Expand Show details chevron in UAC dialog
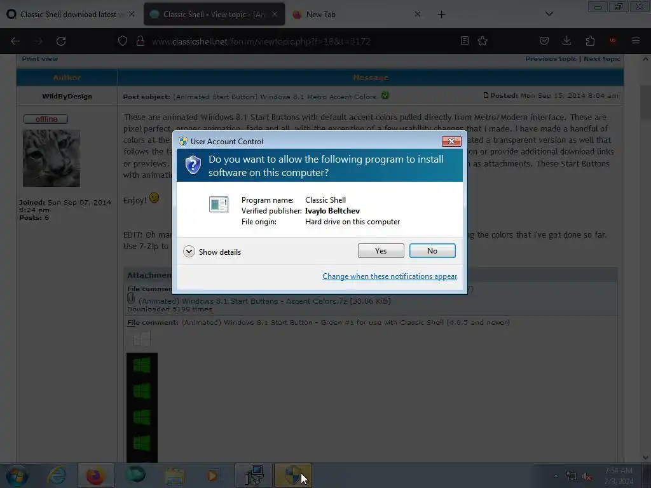651x488 pixels. (189, 252)
